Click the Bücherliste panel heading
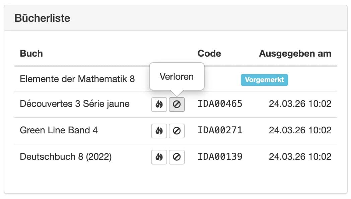 (x=42, y=18)
